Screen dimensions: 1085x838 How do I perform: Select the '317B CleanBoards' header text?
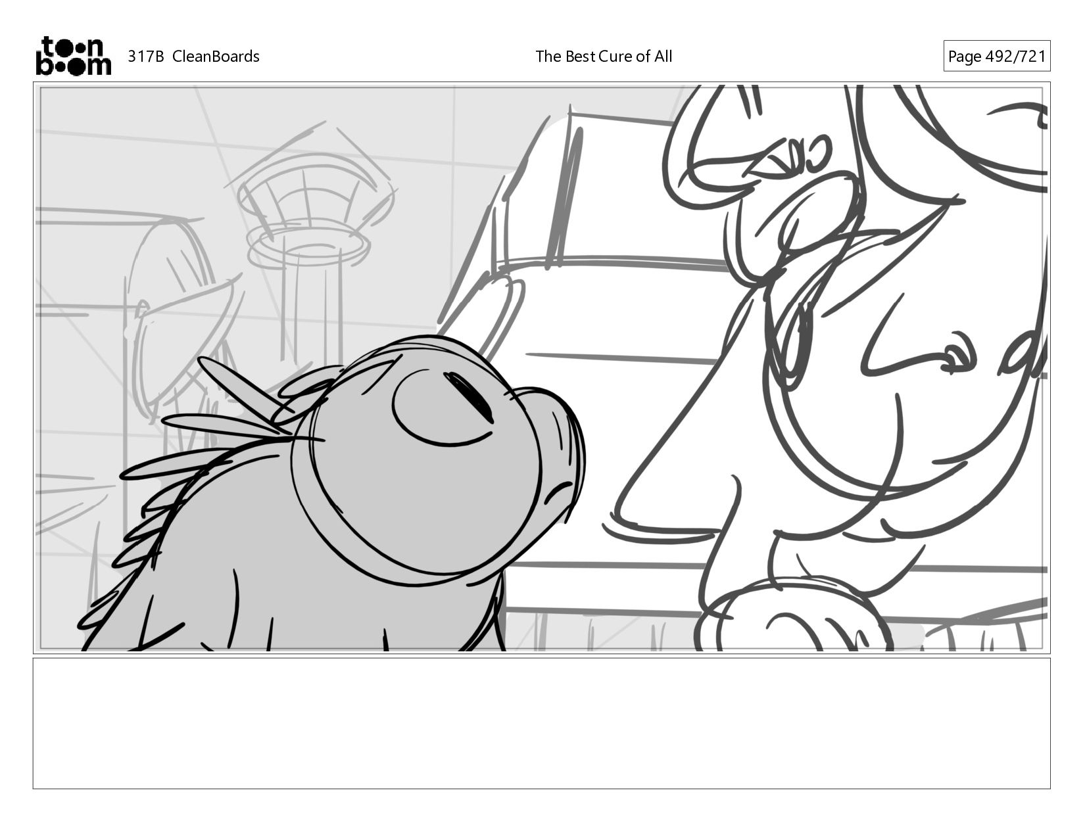(x=193, y=57)
